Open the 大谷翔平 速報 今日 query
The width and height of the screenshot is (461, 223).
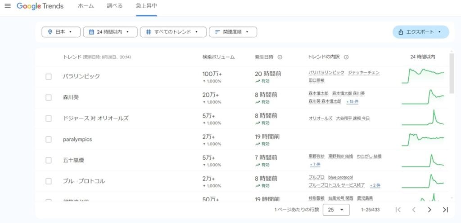click(353, 118)
